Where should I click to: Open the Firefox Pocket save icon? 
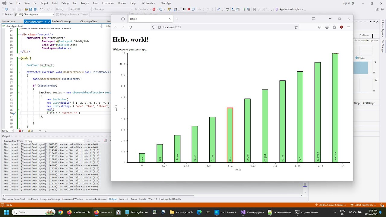(x=320, y=27)
